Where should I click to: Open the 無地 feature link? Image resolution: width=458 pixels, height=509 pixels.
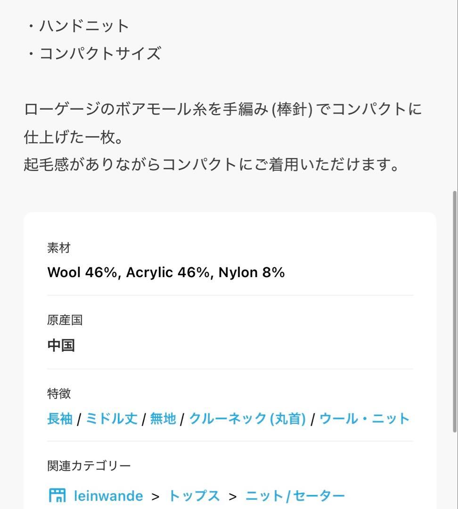(x=163, y=419)
